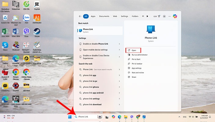Switch to the Apps filter tab
The height and width of the screenshot is (122, 215).
coord(93,16)
